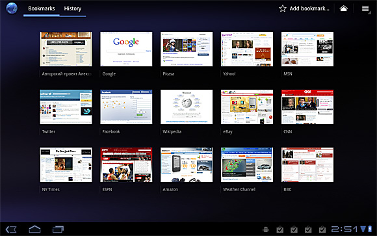Image resolution: width=377 pixels, height=236 pixels.
Task: Switch to the History tab
Action: 73,8
